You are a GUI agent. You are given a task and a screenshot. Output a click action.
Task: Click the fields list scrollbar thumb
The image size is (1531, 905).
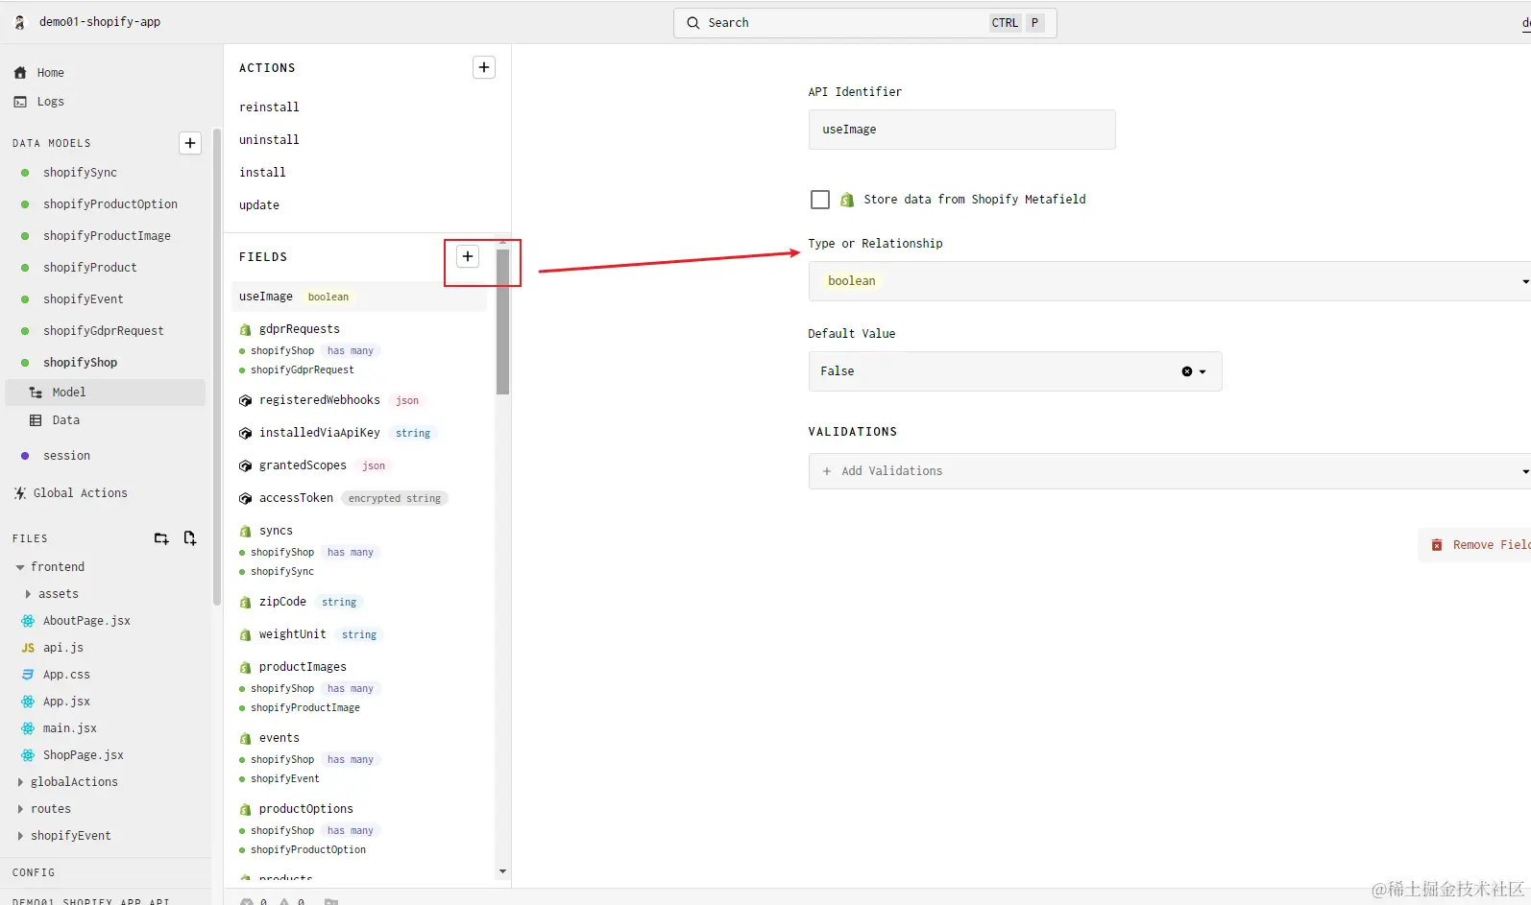pyautogui.click(x=502, y=322)
